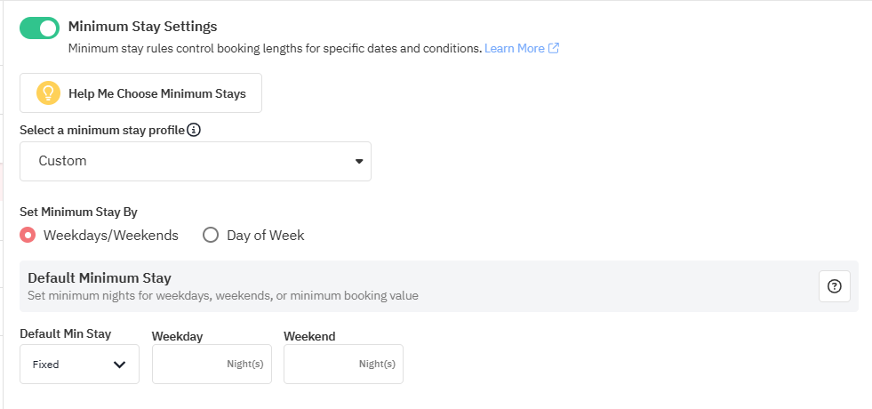Click the chevron arrow in the Fixed dropdown
872x409 pixels.
point(120,365)
